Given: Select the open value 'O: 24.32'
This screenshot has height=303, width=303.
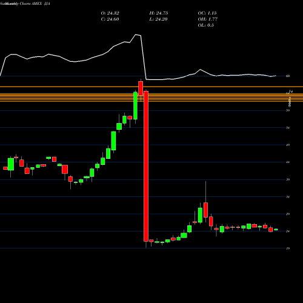Looking at the screenshot, I should pos(110,13).
